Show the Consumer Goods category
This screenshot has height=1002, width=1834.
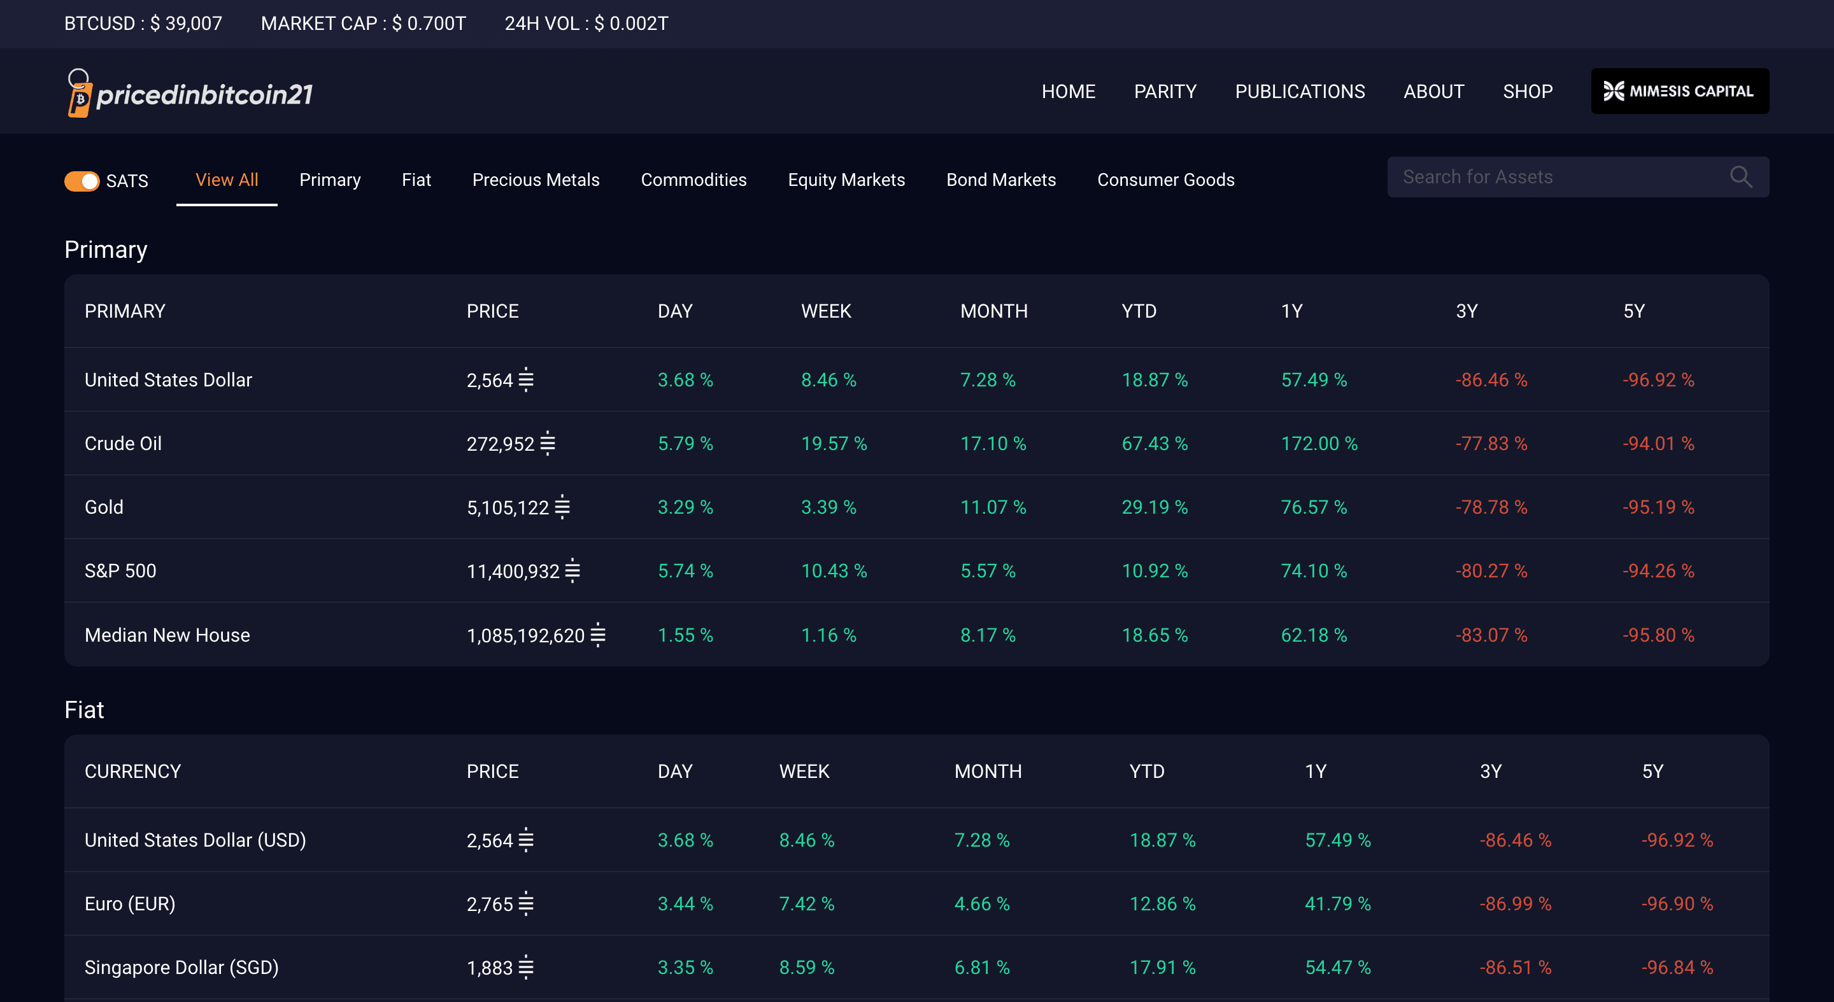click(1165, 180)
